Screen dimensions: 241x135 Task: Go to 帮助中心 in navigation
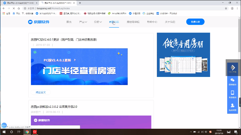click(152, 22)
